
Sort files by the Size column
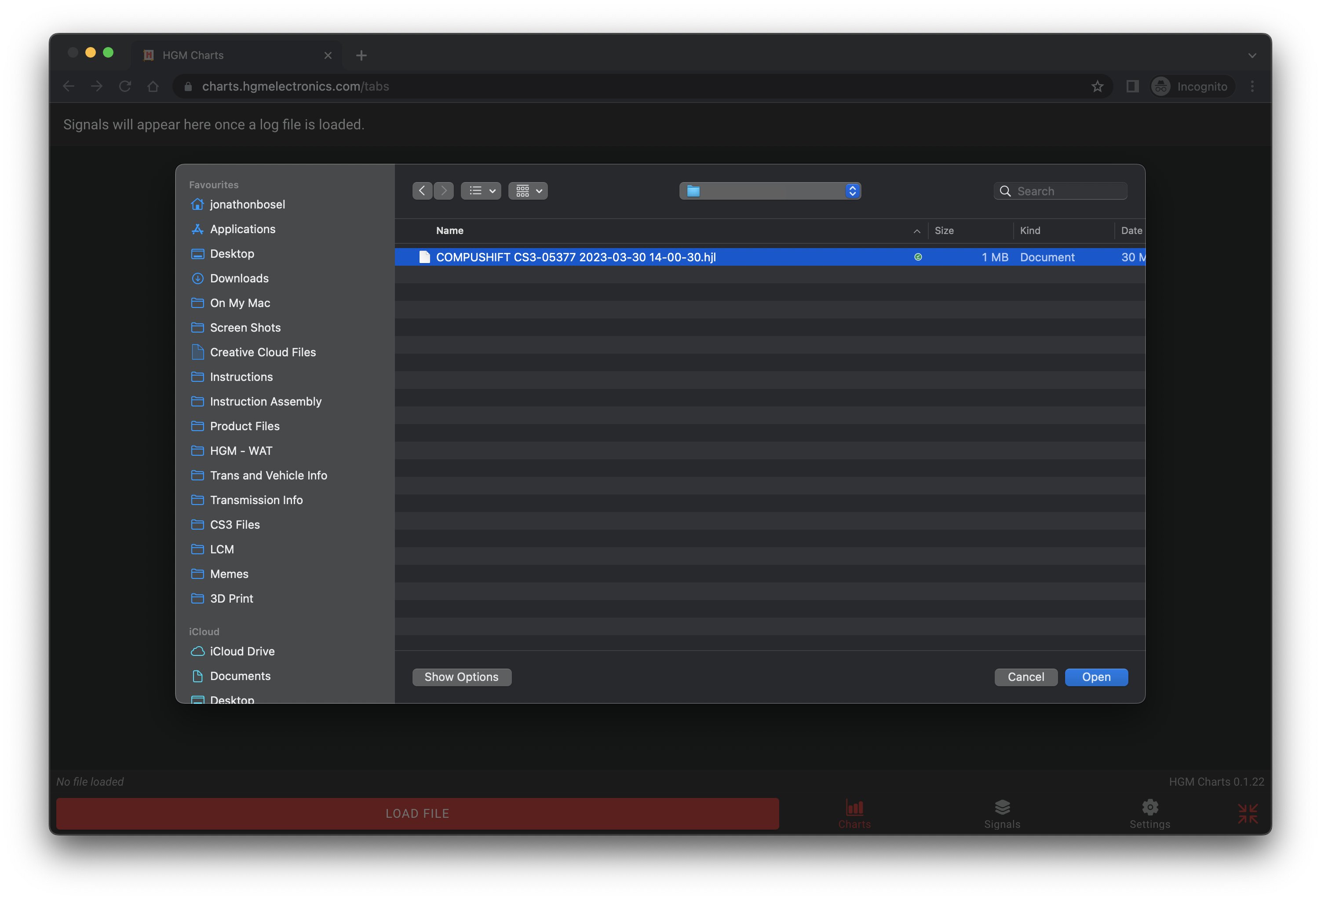(x=944, y=230)
